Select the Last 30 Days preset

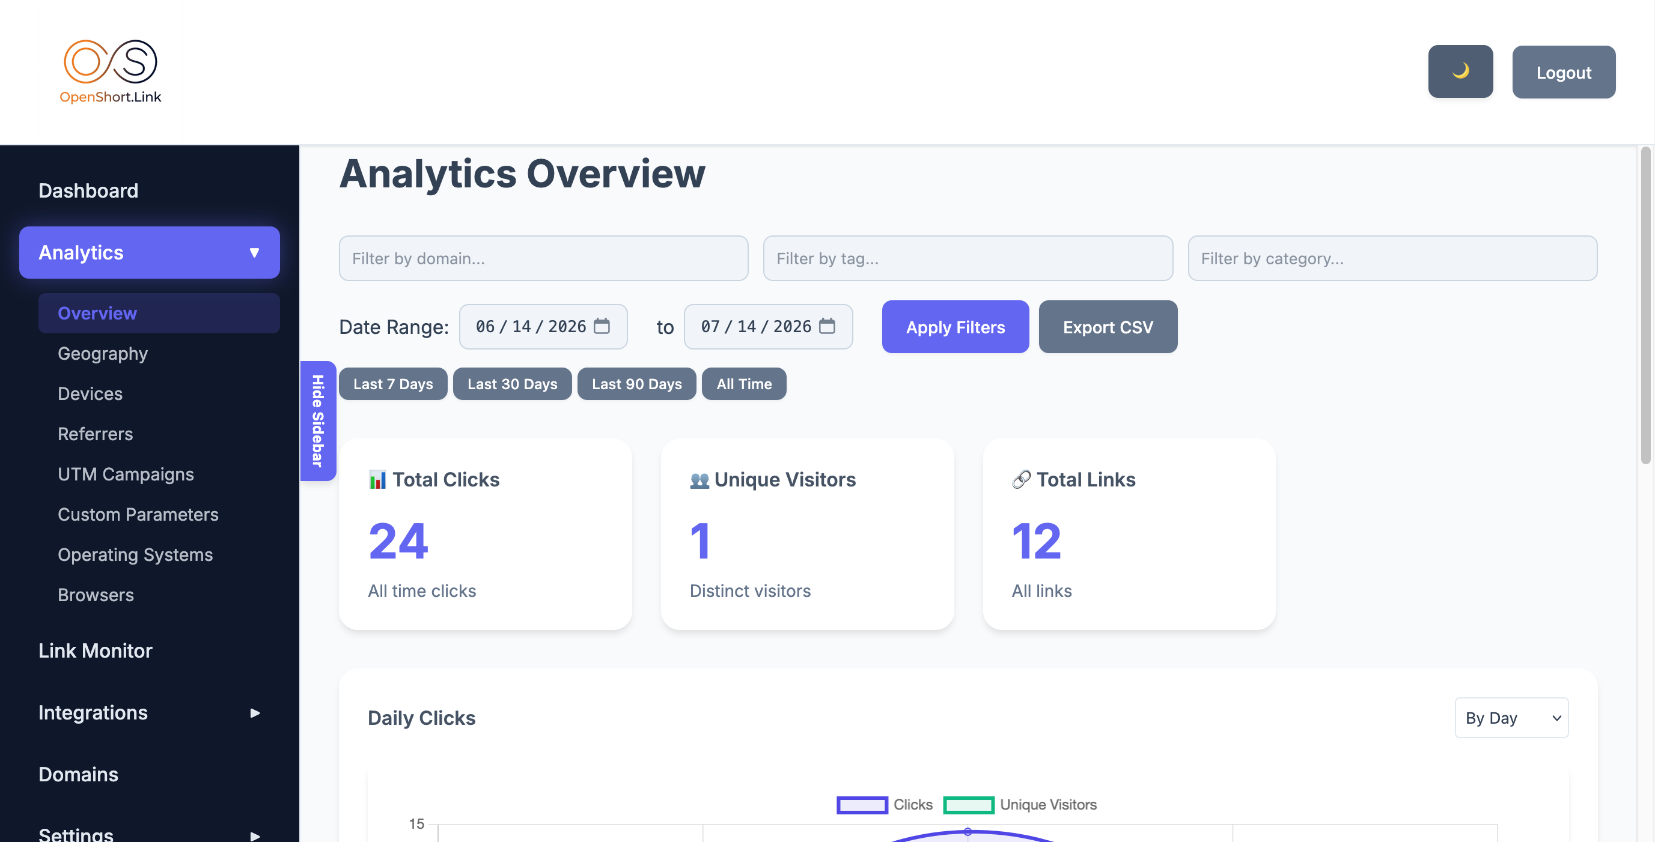(512, 384)
